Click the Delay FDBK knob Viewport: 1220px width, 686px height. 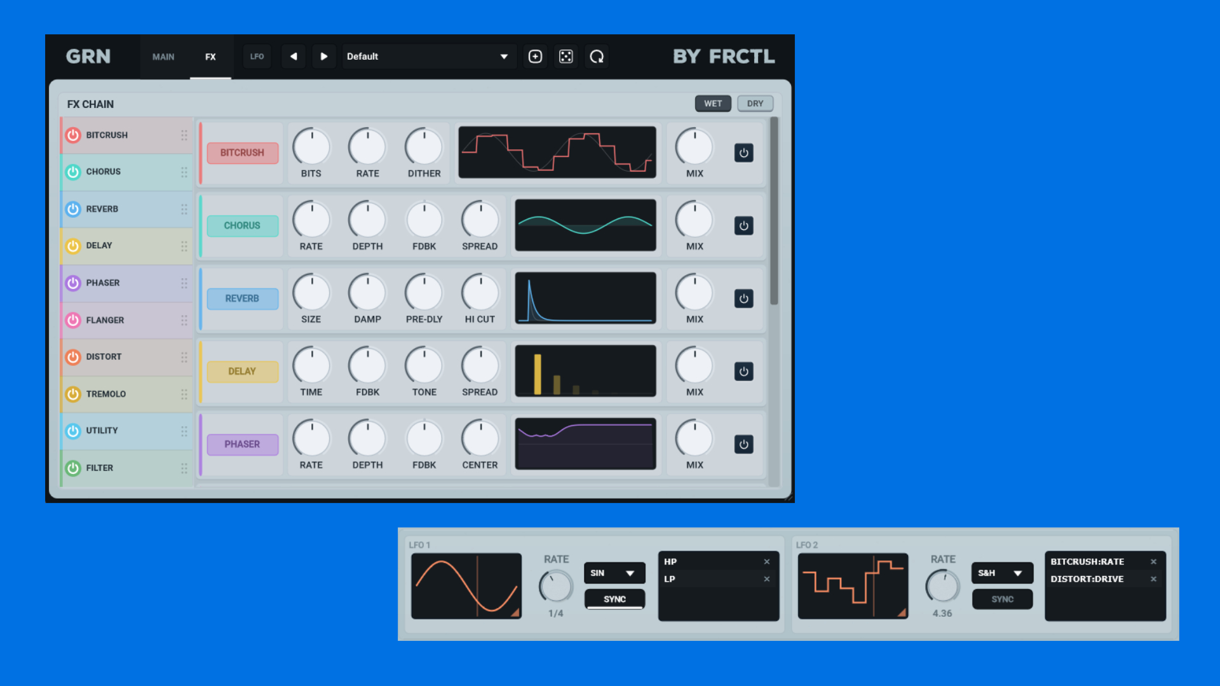click(367, 365)
